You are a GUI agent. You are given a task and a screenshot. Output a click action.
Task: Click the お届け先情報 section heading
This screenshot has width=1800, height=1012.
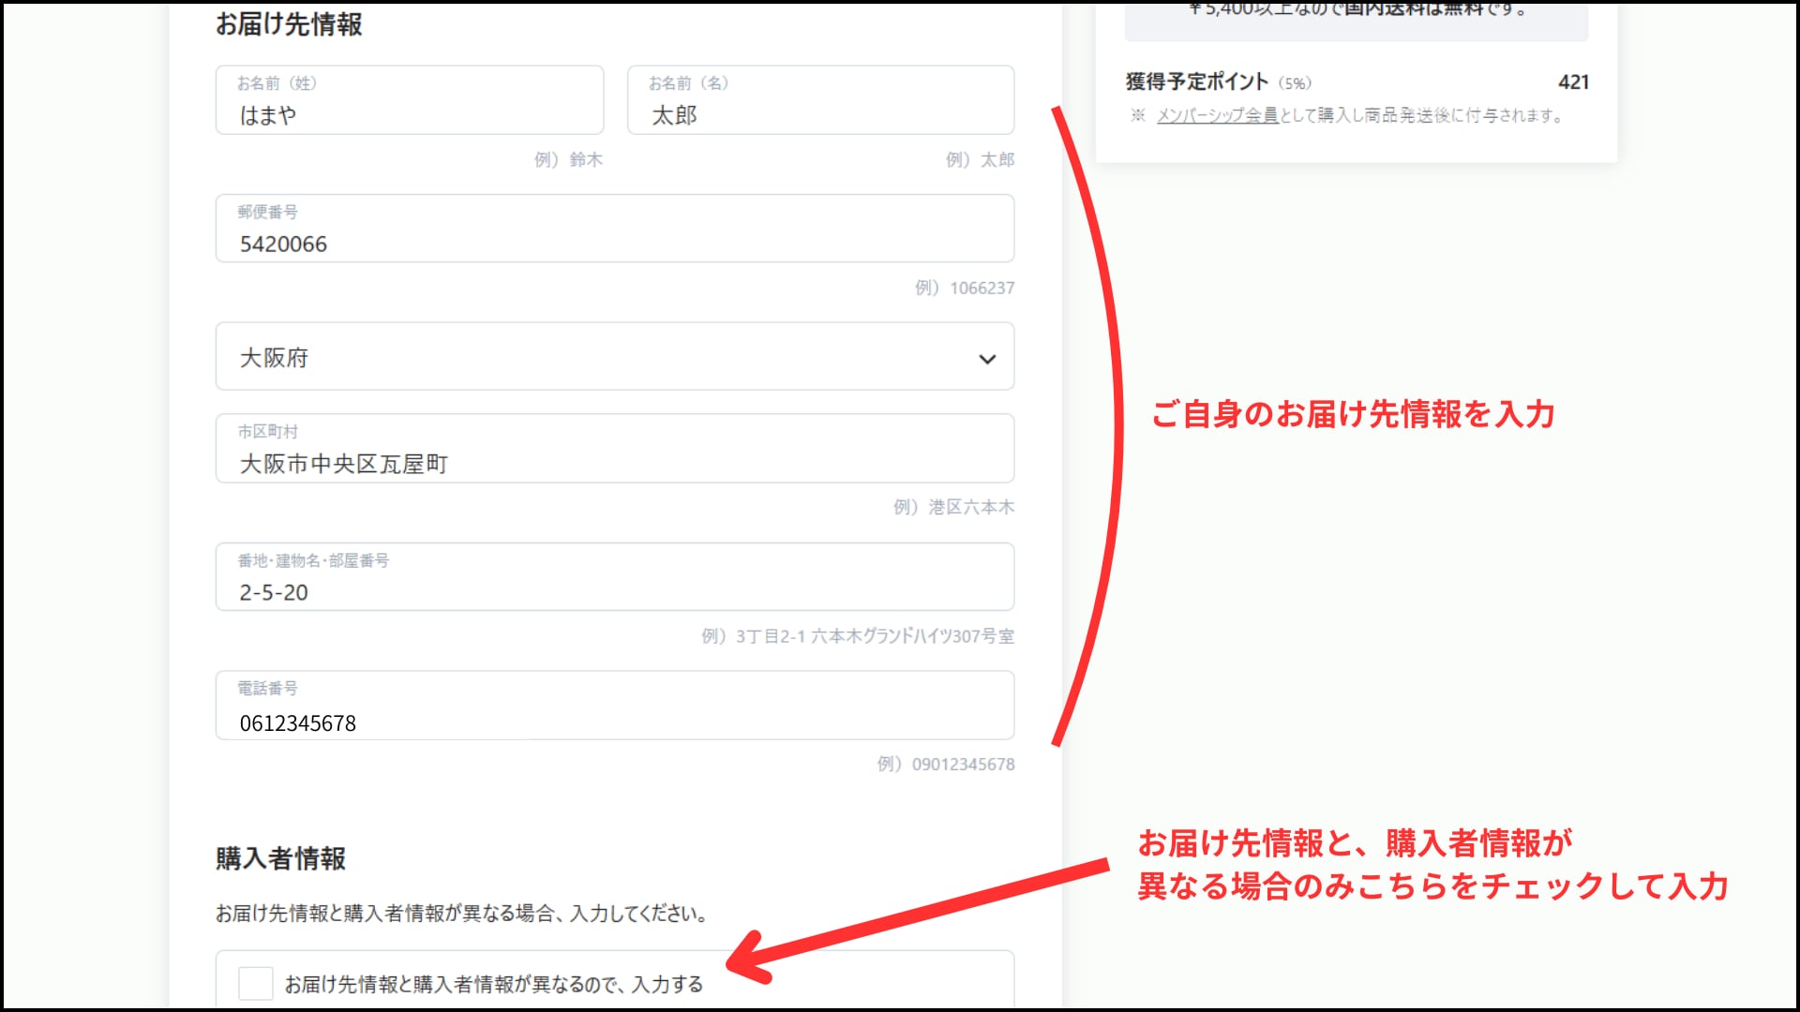pyautogui.click(x=289, y=24)
